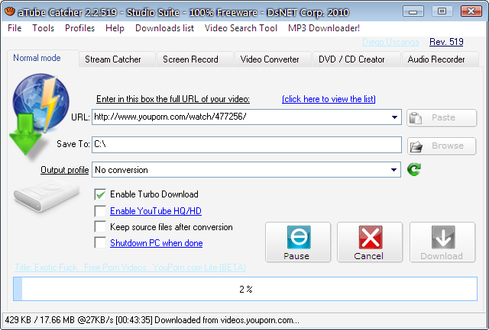Viewport: 489px width, 330px height.
Task: Open the Tools menu
Action: [43, 28]
